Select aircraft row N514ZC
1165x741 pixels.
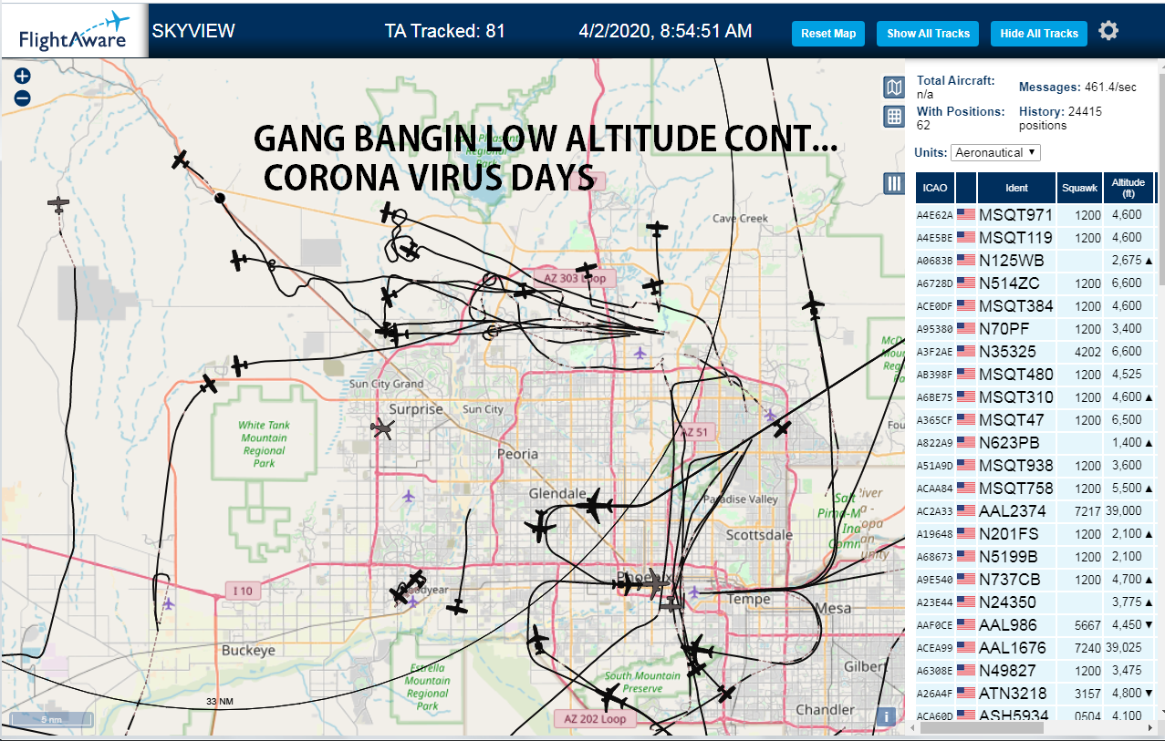1036,283
